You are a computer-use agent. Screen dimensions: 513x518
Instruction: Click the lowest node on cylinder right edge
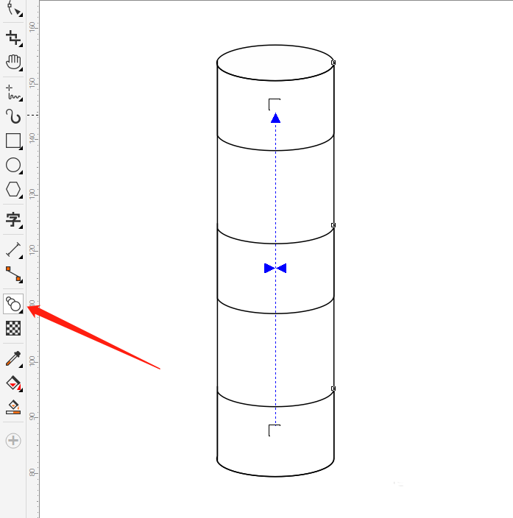pyautogui.click(x=333, y=388)
